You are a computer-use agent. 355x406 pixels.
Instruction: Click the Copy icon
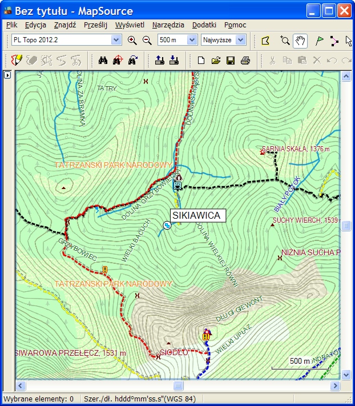(x=287, y=61)
